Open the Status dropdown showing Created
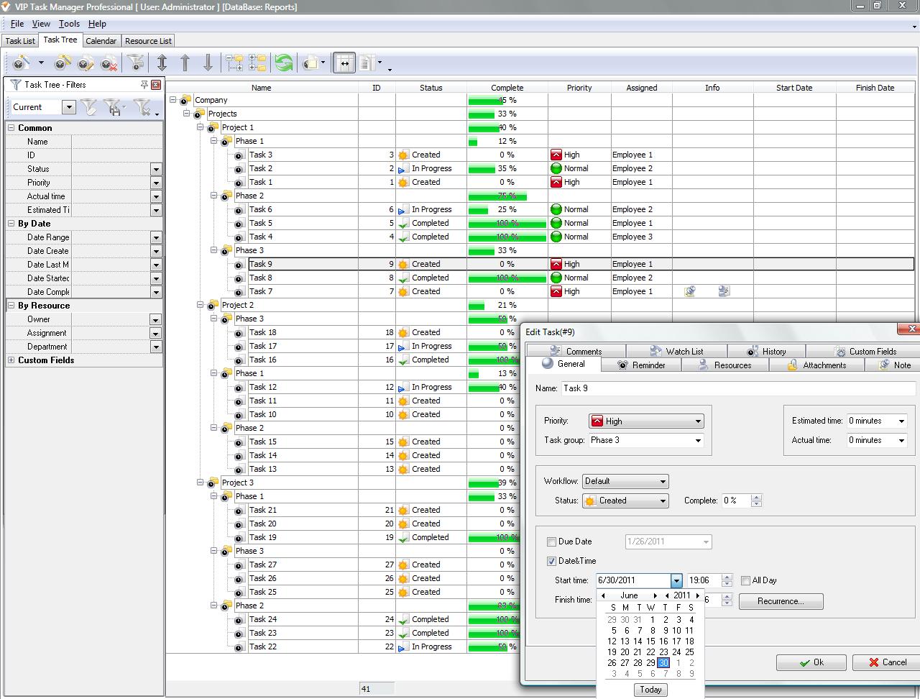920x699 pixels. click(x=625, y=501)
